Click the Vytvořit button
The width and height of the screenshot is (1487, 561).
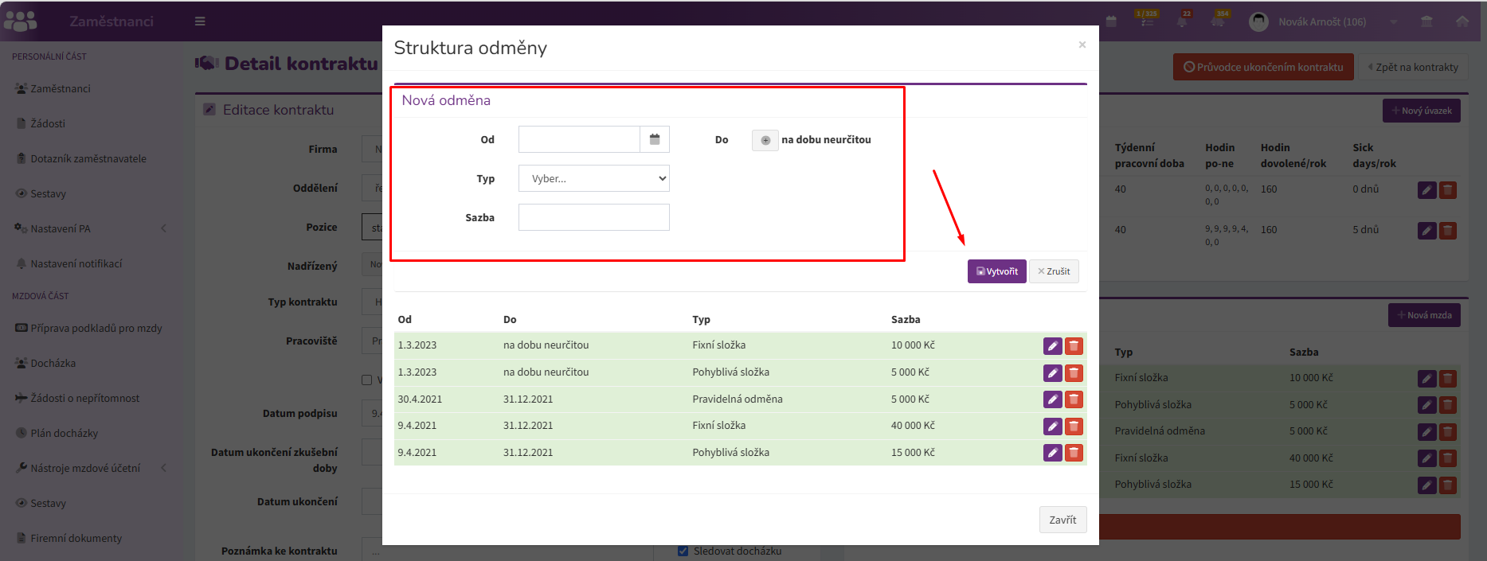coord(996,271)
